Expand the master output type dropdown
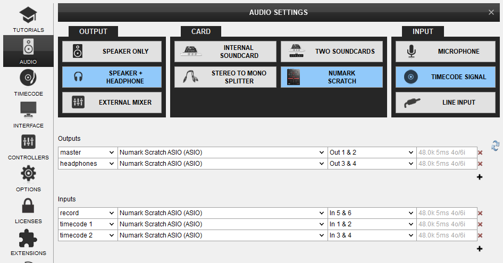503x263 pixels. (87, 152)
